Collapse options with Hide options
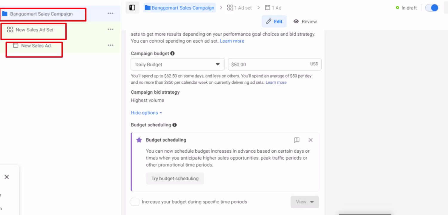448x215 pixels. pyautogui.click(x=146, y=113)
